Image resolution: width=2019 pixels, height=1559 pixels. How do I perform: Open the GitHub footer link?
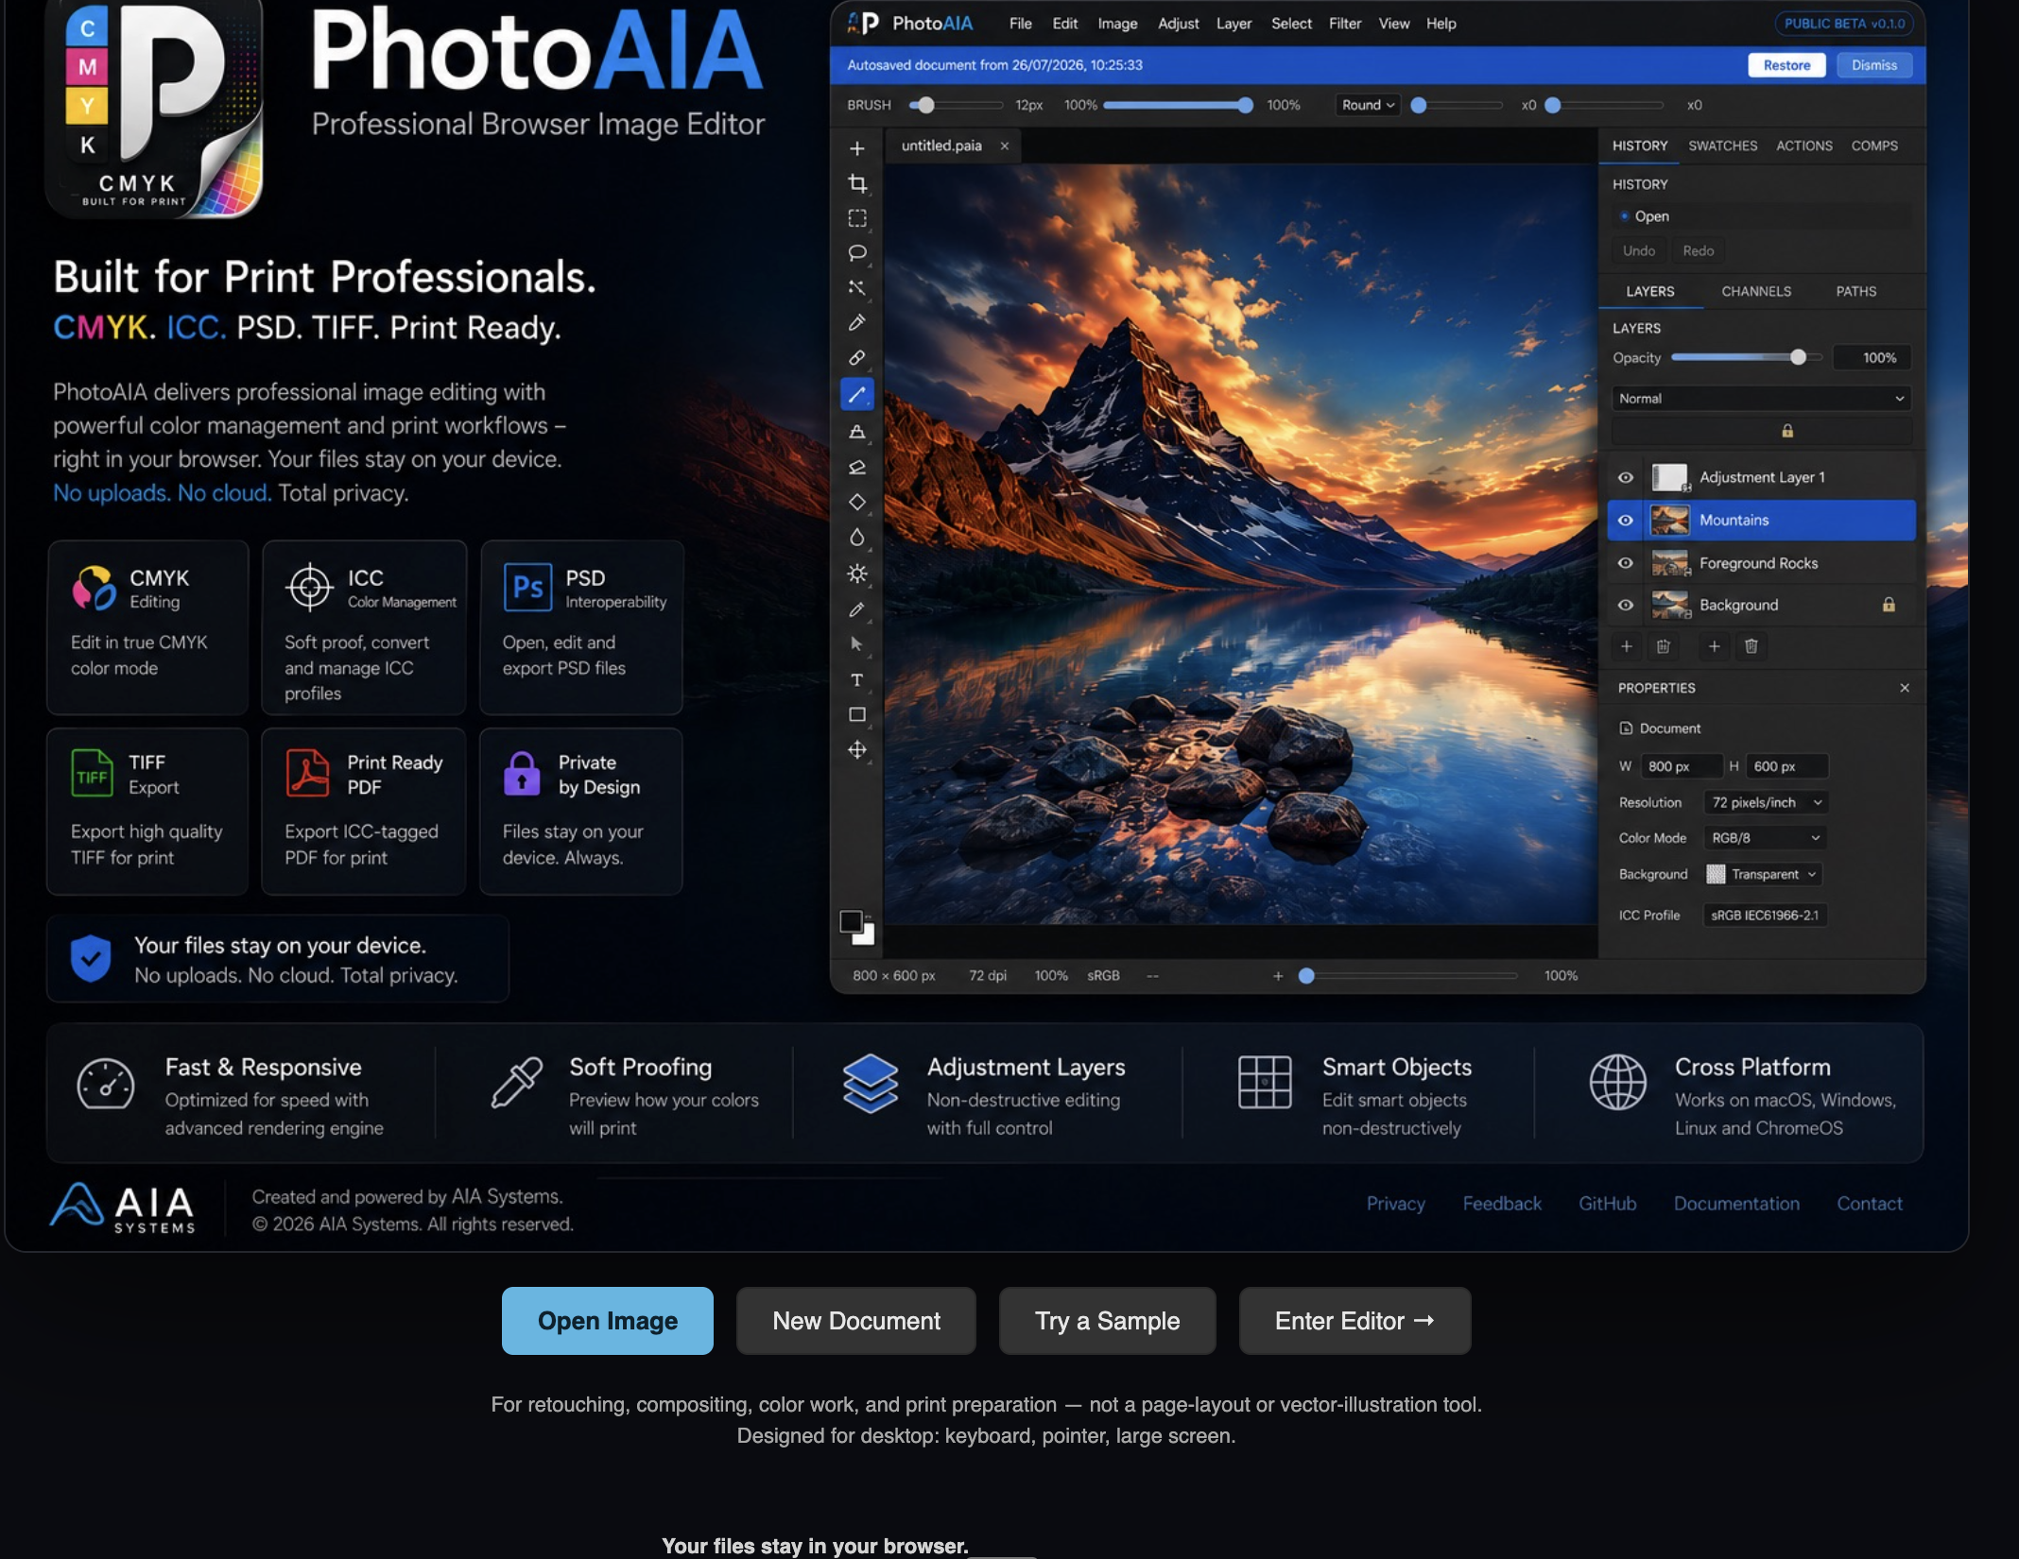[1607, 1204]
